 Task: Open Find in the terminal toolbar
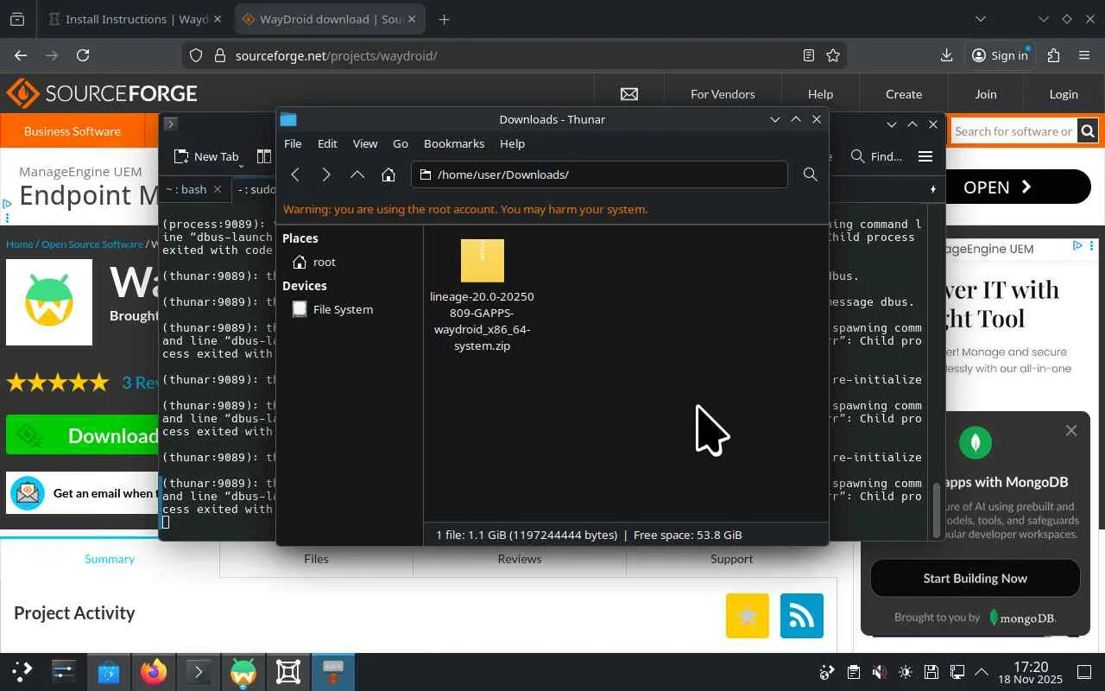(x=876, y=156)
